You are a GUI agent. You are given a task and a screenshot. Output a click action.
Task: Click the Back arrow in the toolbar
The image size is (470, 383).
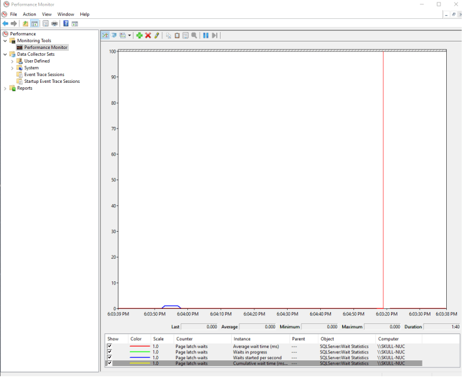point(6,24)
